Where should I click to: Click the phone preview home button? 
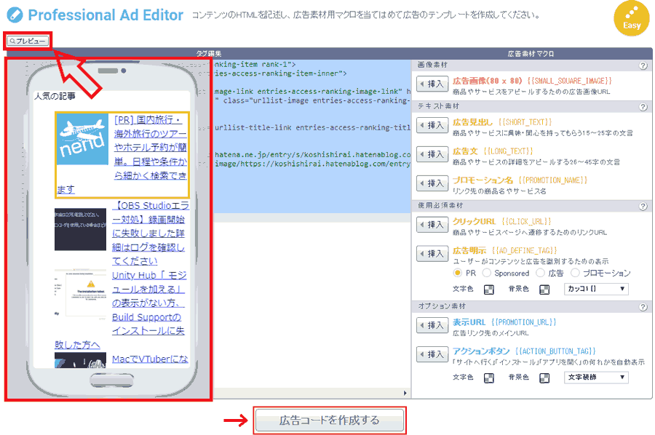(112, 380)
